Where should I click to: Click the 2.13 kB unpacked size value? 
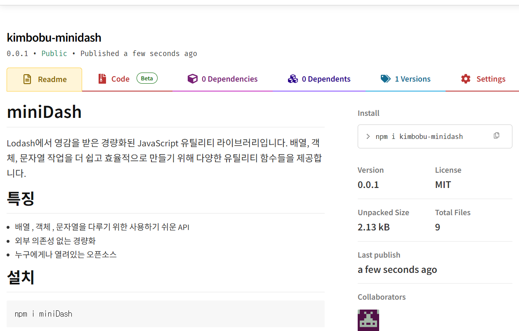coord(374,227)
